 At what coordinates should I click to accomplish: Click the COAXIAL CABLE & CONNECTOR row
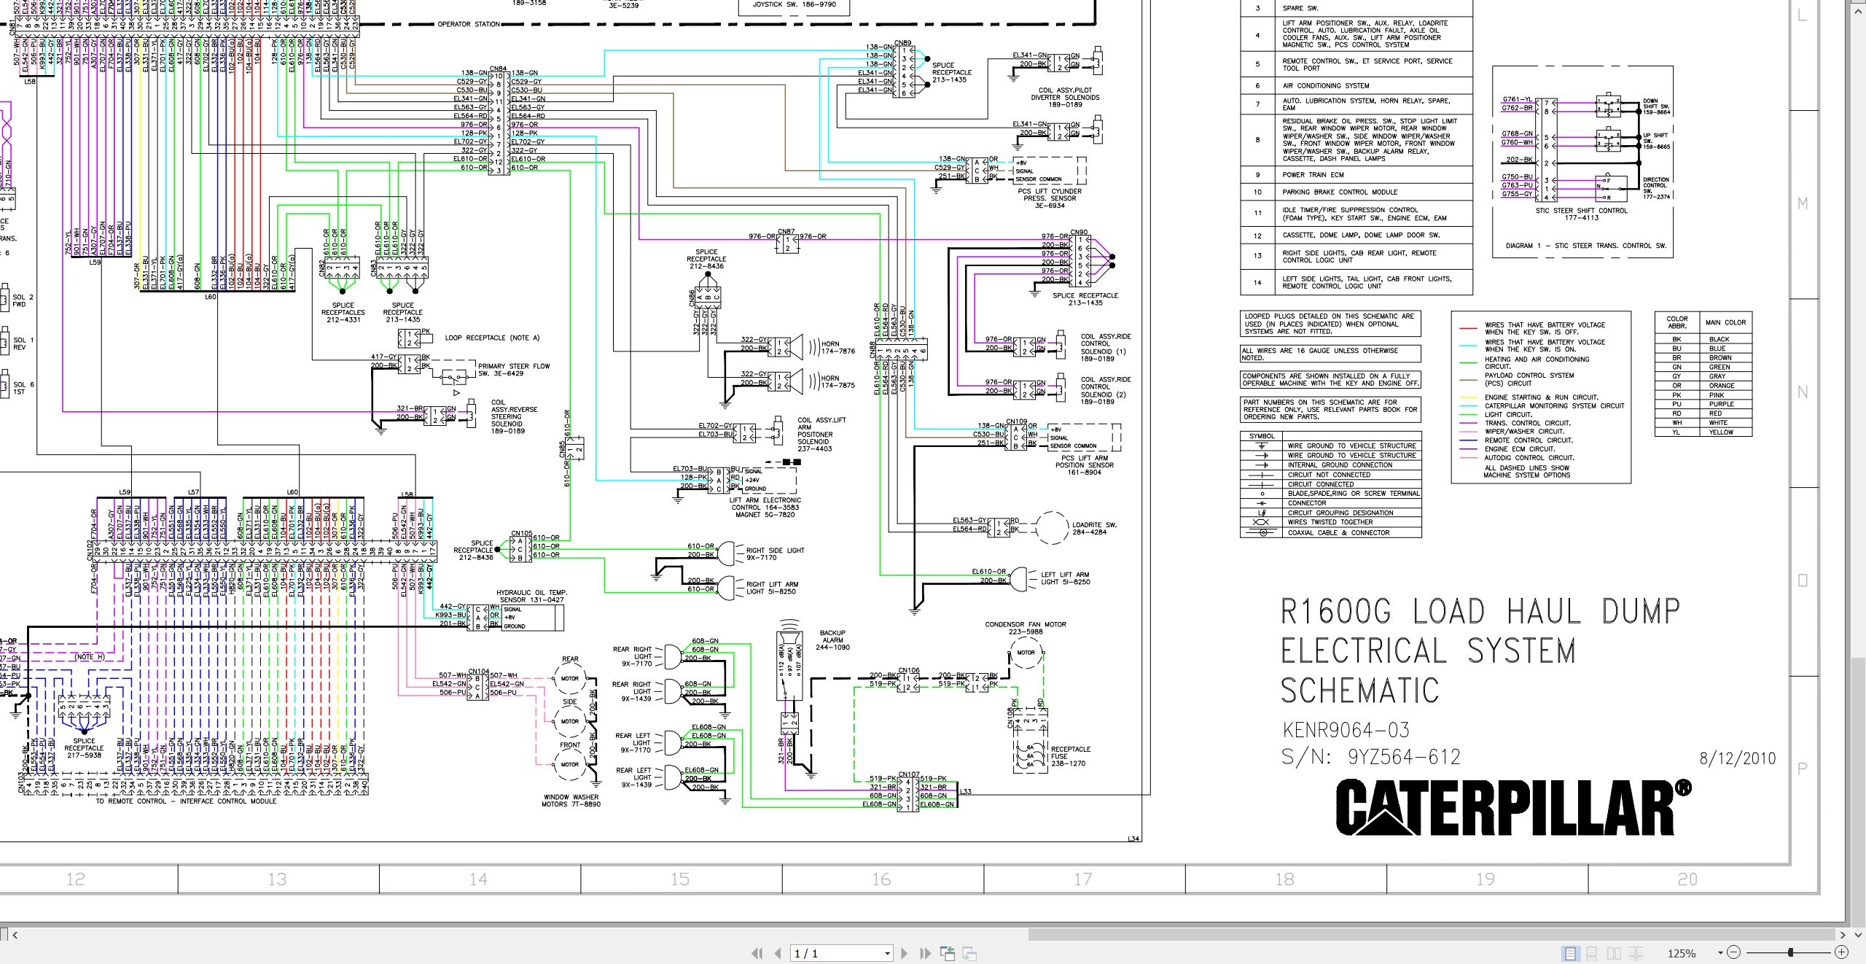pyautogui.click(x=1331, y=533)
